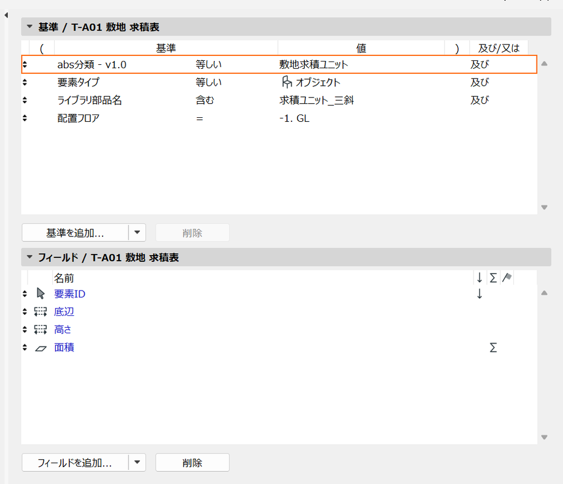Click the greyed 削除 button under the criteria list
Image resolution: width=563 pixels, height=484 pixels.
[x=192, y=233]
